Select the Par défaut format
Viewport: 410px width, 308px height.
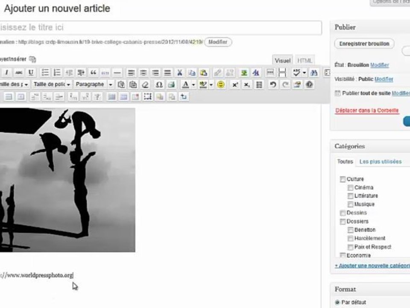[x=337, y=302]
